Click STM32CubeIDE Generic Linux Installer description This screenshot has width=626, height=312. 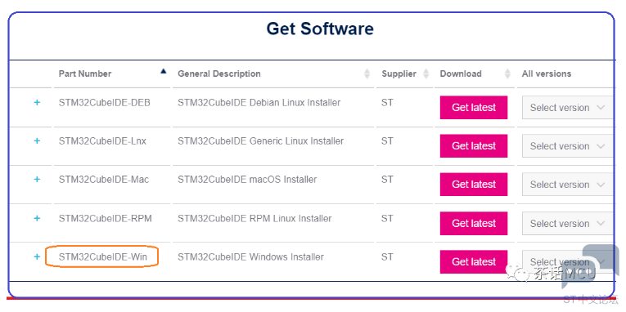pyautogui.click(x=261, y=140)
